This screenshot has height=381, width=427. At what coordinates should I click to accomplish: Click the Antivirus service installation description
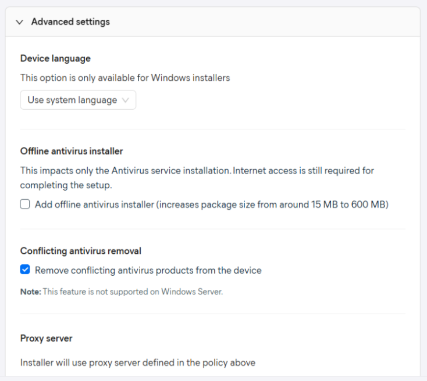coord(197,171)
